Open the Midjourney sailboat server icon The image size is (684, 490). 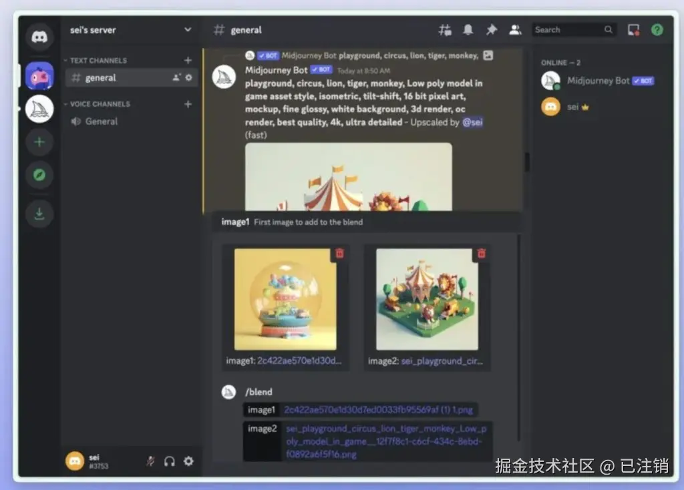pyautogui.click(x=39, y=109)
